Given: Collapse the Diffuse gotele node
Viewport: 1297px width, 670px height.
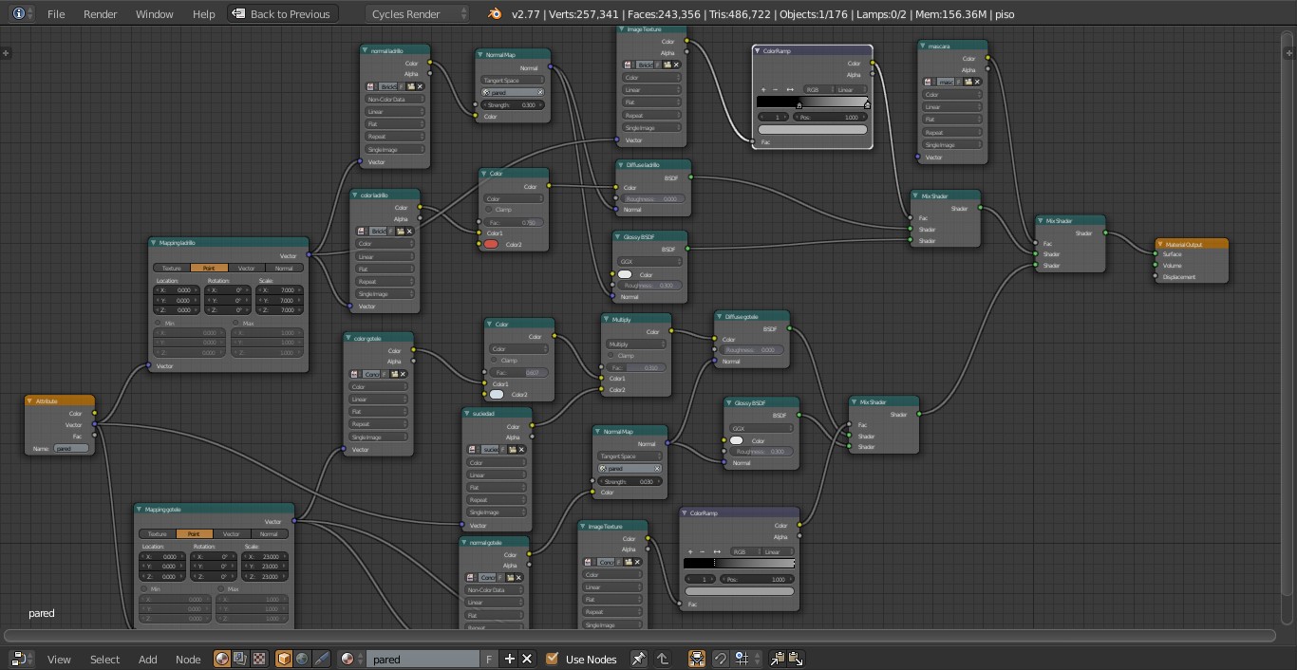Looking at the screenshot, I should 720,317.
